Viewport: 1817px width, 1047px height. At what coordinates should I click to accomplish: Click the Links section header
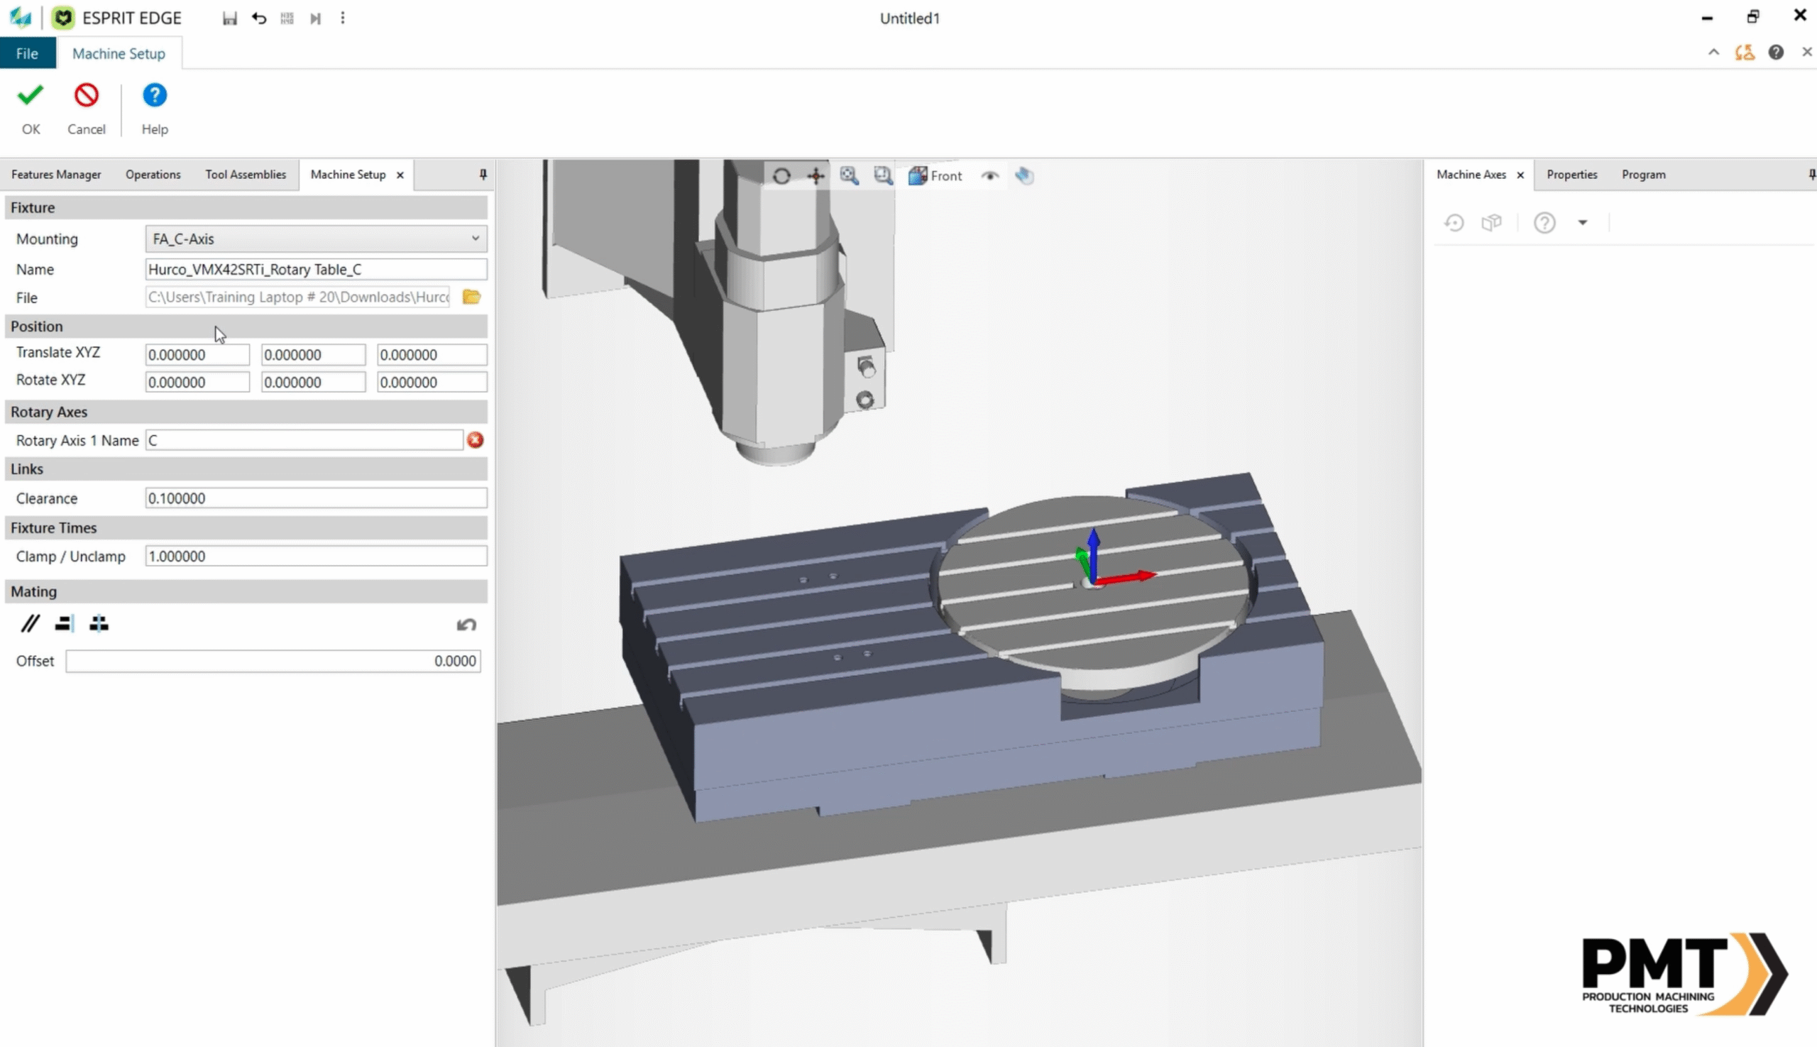point(246,469)
